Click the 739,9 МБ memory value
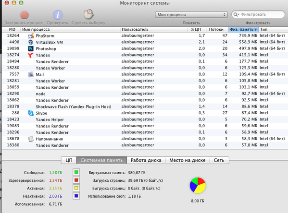Image resolution: width=288 pixels, height=213 pixels. (248, 35)
